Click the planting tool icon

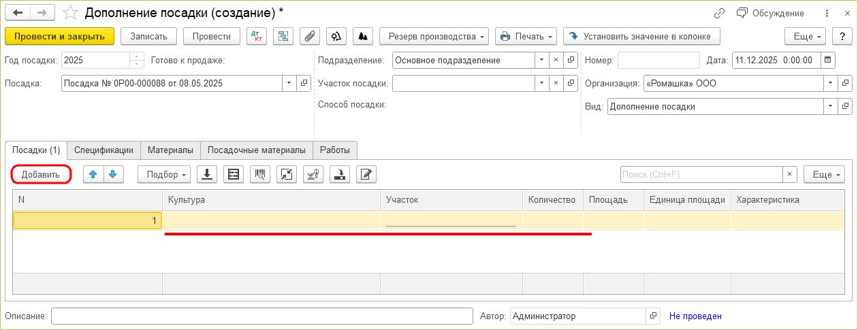pyautogui.click(x=313, y=174)
